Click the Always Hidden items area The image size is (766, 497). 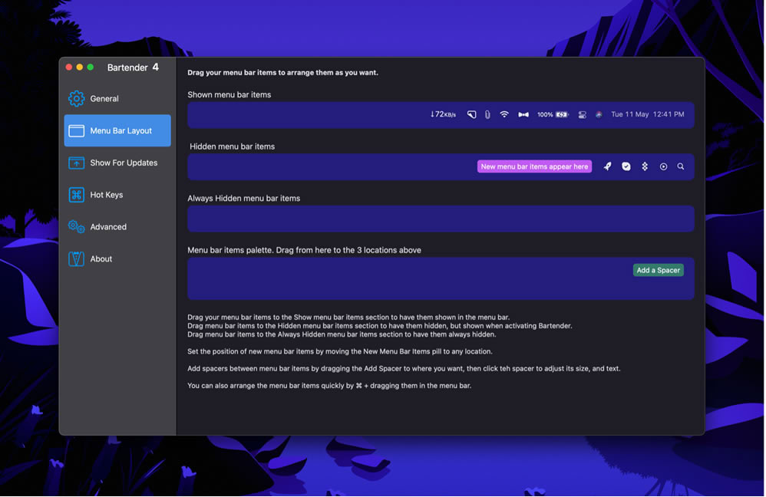(x=441, y=219)
